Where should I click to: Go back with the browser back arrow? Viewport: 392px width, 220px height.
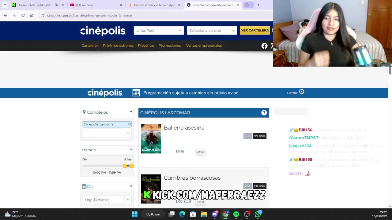click(x=5, y=15)
